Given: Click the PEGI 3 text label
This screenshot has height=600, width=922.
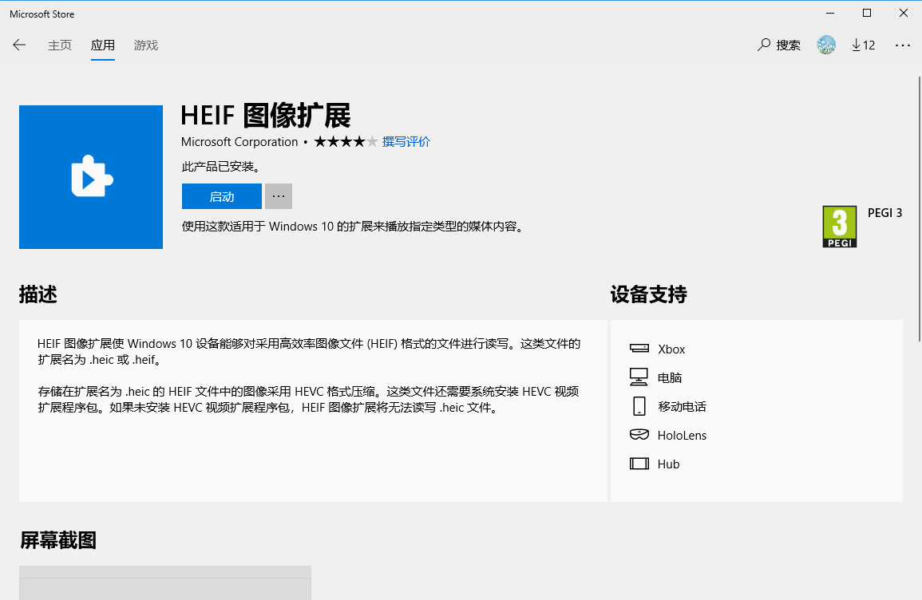Looking at the screenshot, I should (x=884, y=213).
